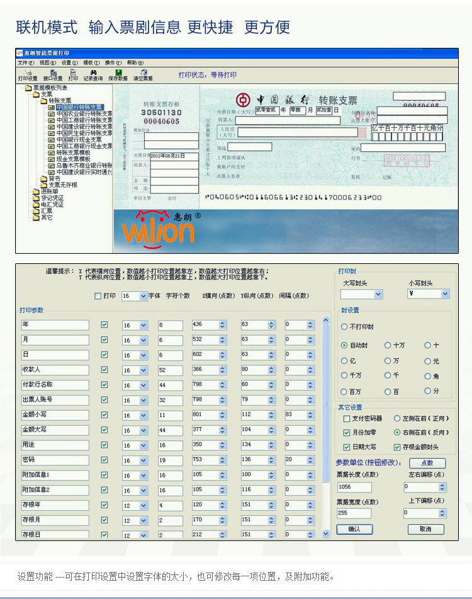Open the 模板 menu

click(x=91, y=63)
